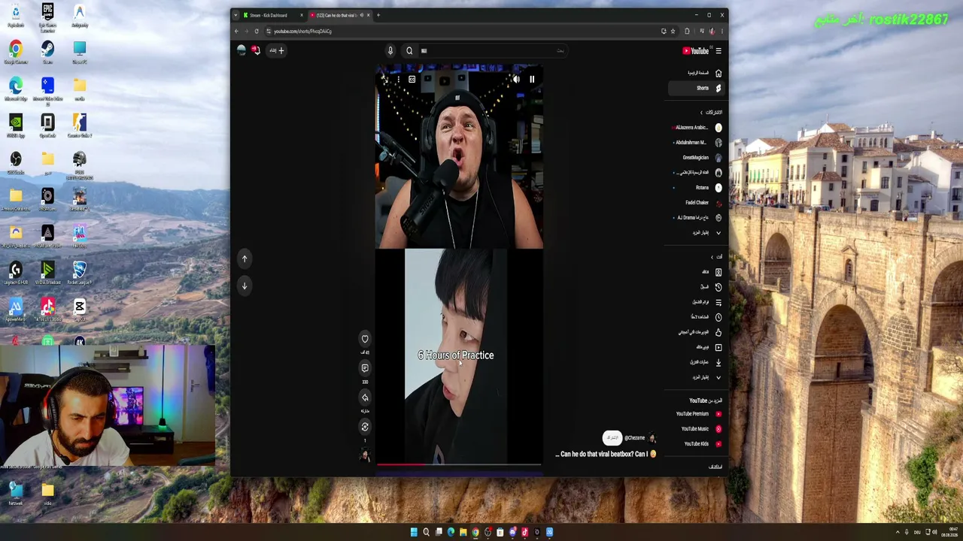Seek on the Shorts red progress bar
This screenshot has width=963, height=541.
(x=459, y=464)
